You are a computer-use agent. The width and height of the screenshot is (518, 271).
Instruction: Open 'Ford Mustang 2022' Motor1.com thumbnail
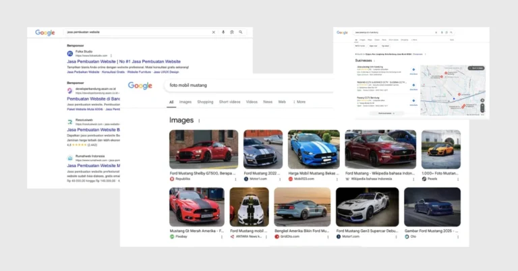pos(263,149)
